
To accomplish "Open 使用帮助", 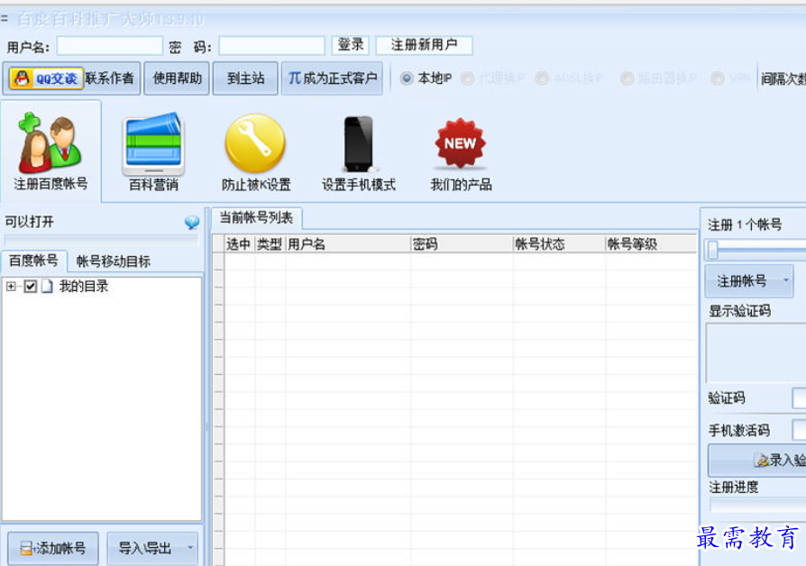I will (x=177, y=78).
